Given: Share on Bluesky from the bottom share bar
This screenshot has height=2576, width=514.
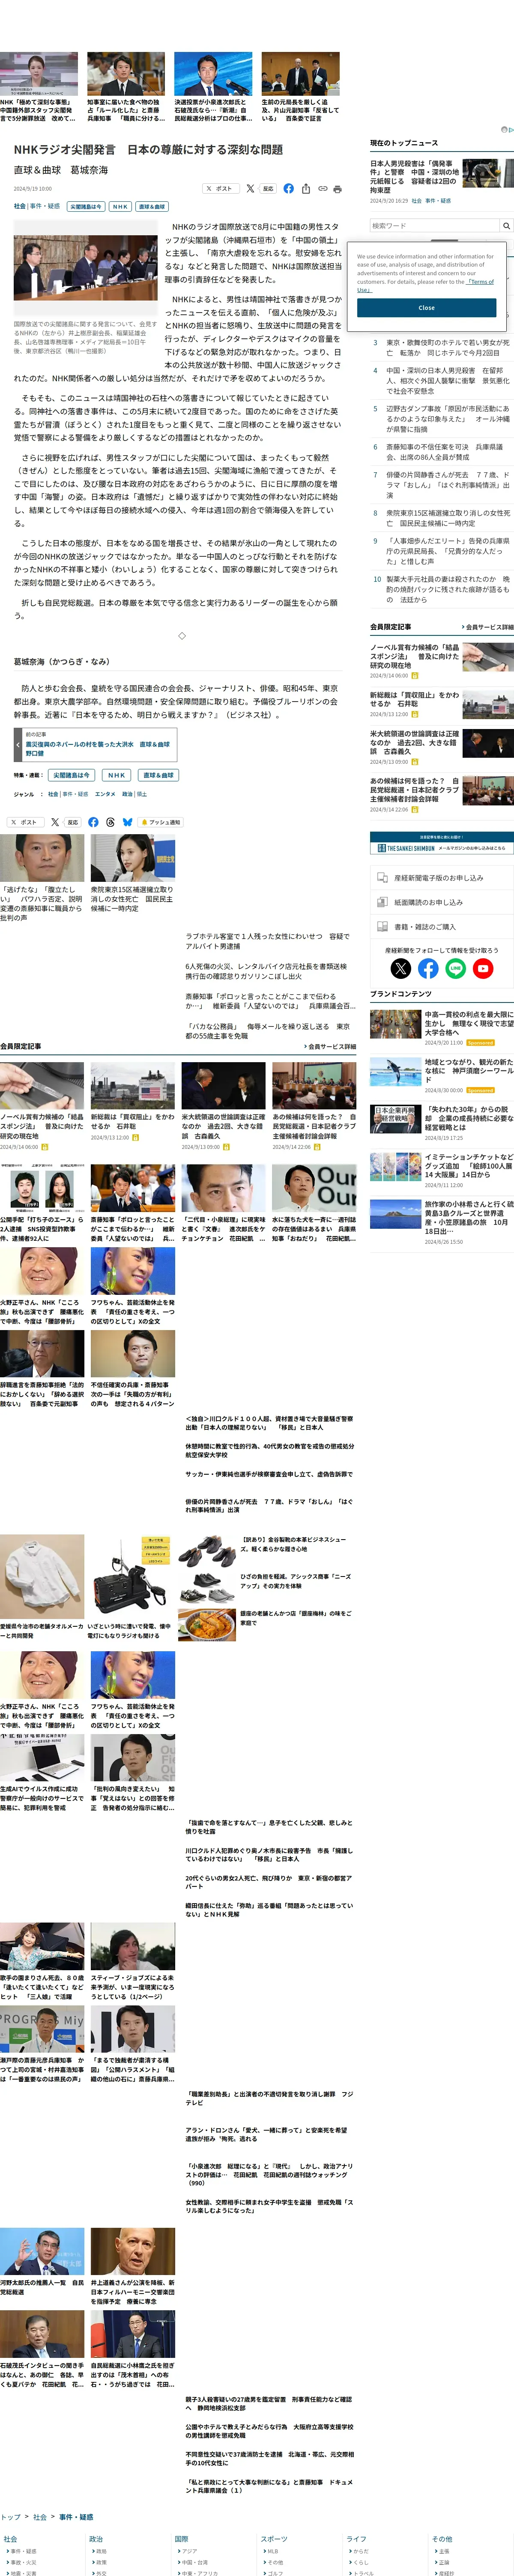Looking at the screenshot, I should 127,822.
